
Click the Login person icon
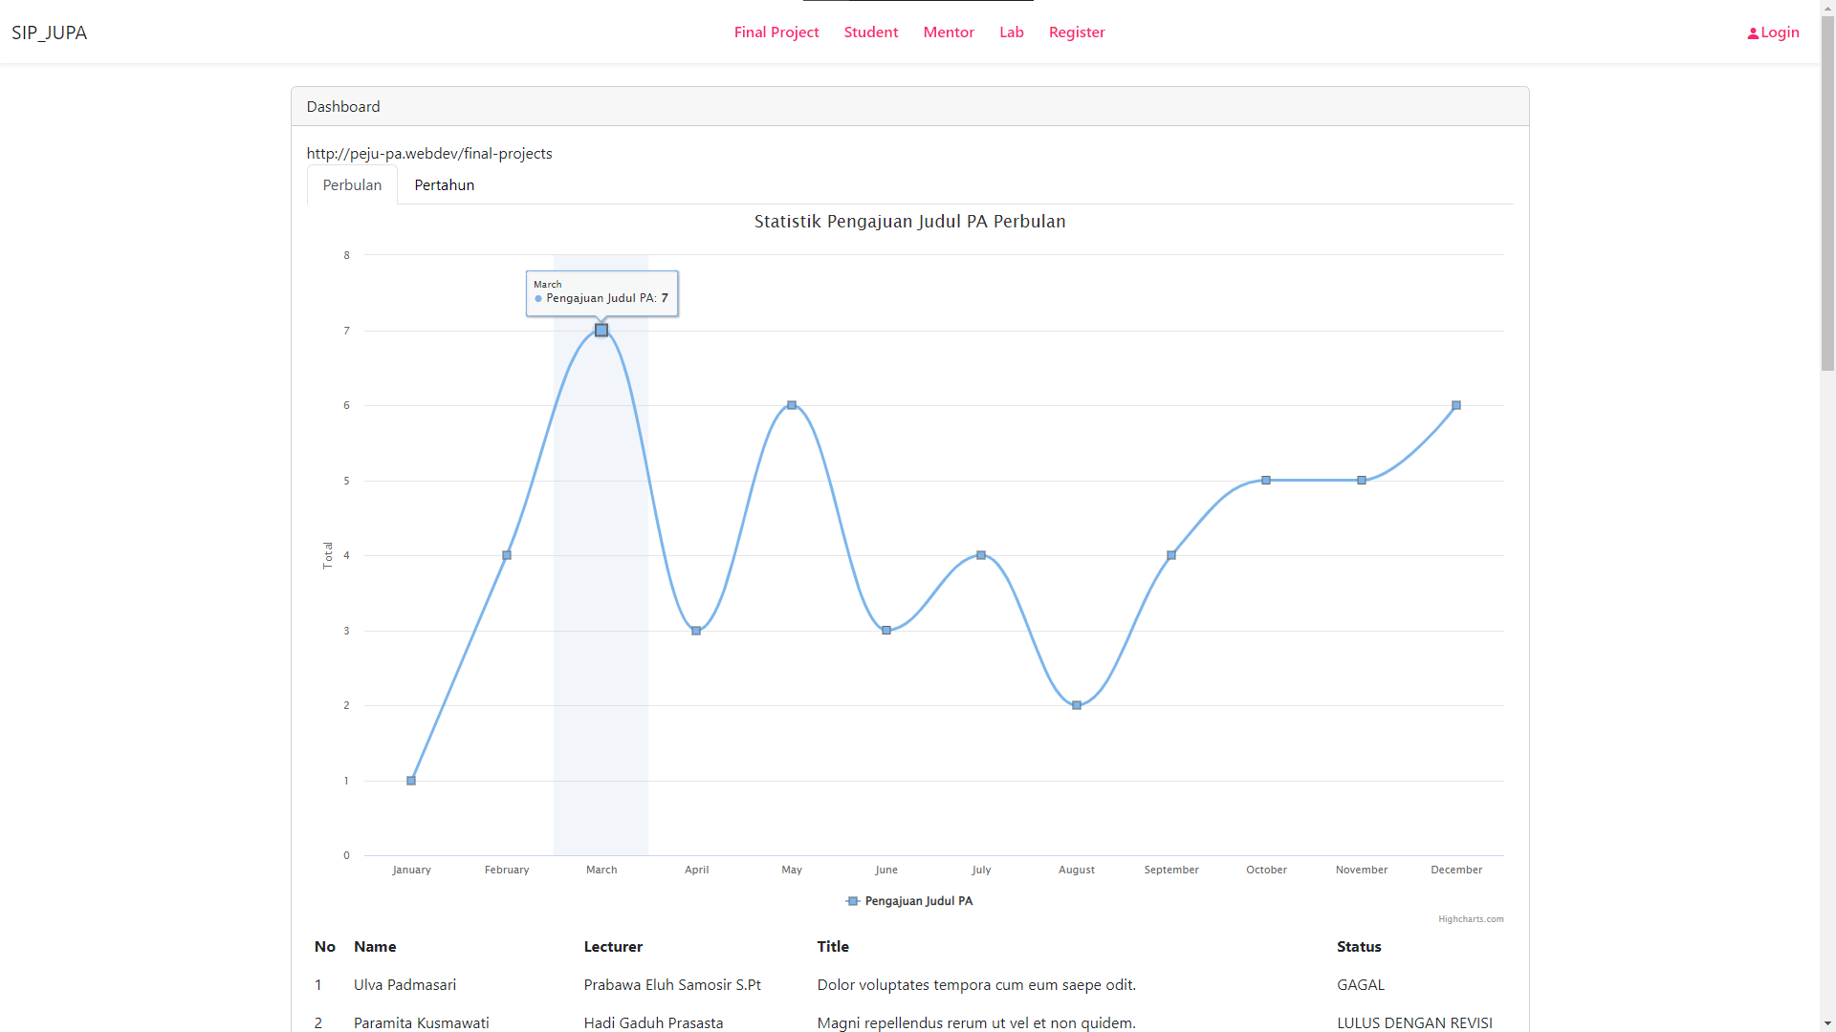click(1755, 32)
